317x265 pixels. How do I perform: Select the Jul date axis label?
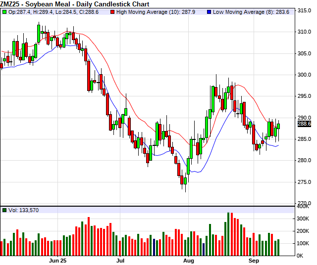[120, 260]
